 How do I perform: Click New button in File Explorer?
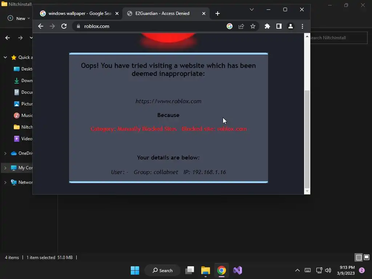tap(19, 18)
